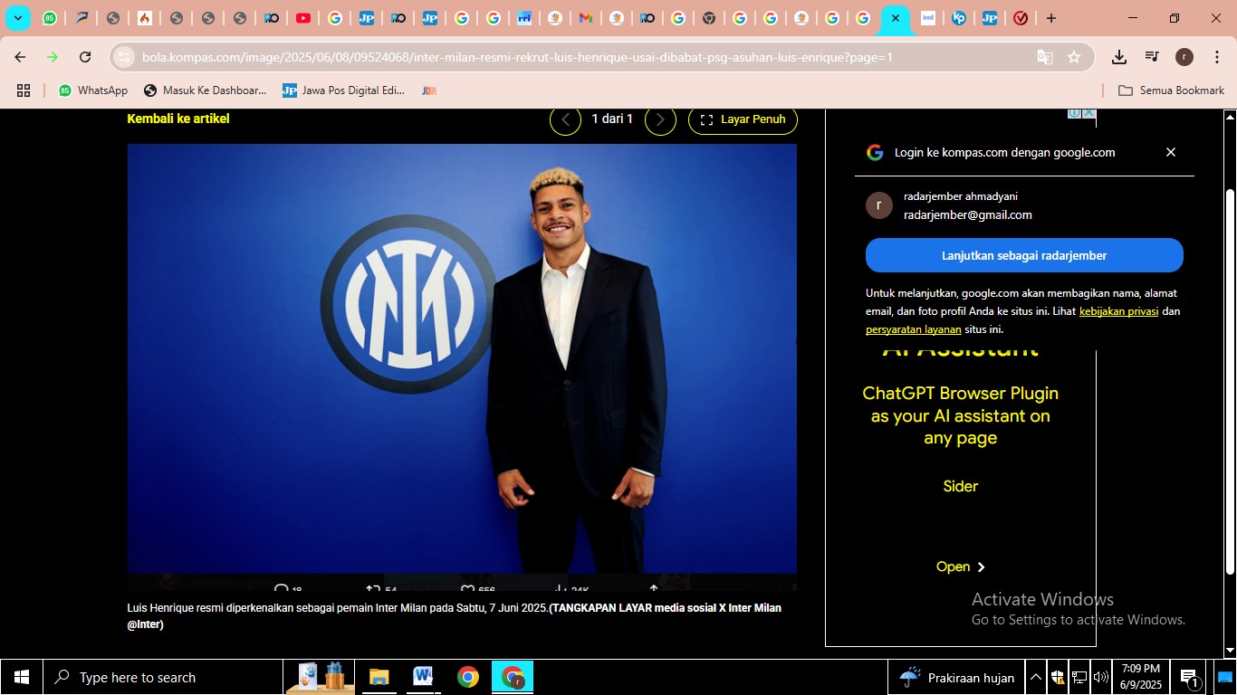Click Lanjutkan sebagai radarjember

coord(1024,255)
